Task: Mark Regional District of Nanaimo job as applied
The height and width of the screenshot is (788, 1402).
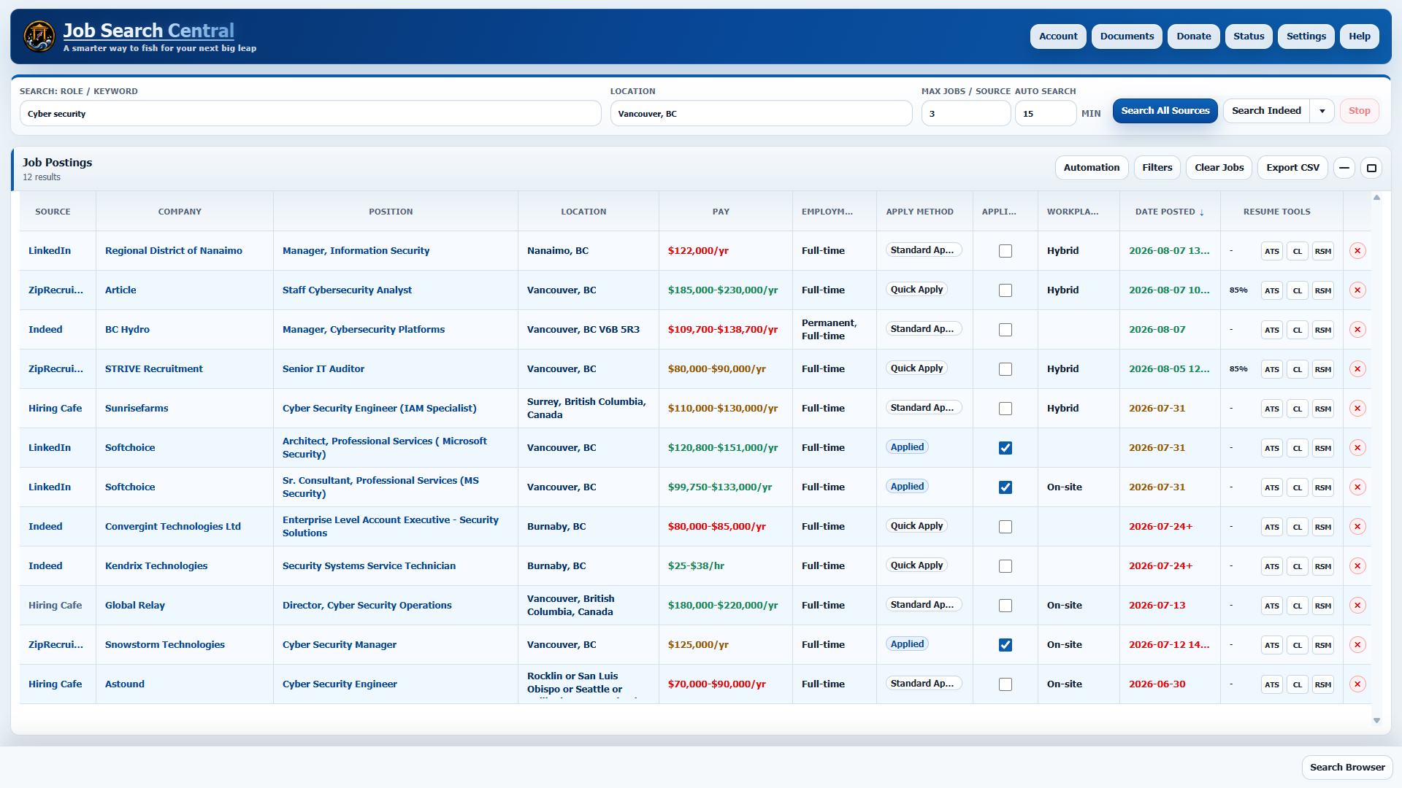Action: tap(1005, 251)
